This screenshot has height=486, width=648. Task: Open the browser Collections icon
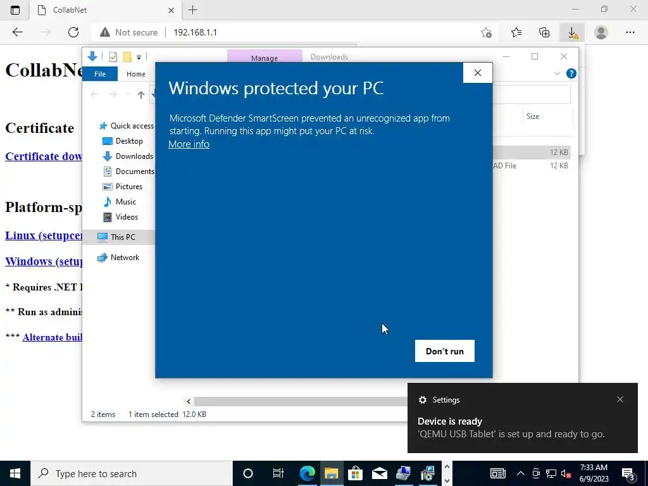click(x=544, y=32)
